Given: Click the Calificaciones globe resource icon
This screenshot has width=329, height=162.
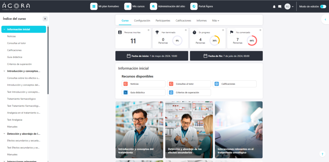Looking at the screenshot, I should coord(217,84).
